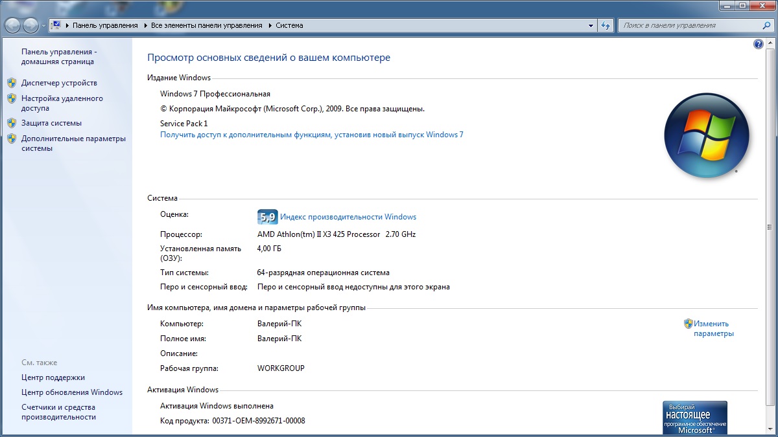Screen dimensions: 778x437
Task: Click shield icon next to 'Защита системы'
Action: click(x=12, y=123)
